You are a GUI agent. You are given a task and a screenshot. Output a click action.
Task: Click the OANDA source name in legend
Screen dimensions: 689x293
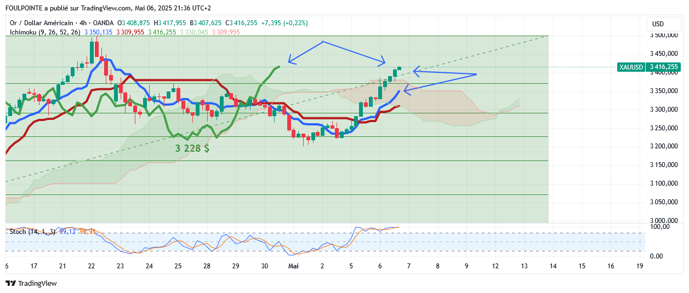(x=104, y=23)
